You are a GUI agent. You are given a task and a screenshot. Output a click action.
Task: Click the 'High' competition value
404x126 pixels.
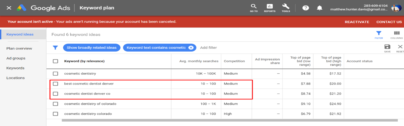click(x=228, y=114)
